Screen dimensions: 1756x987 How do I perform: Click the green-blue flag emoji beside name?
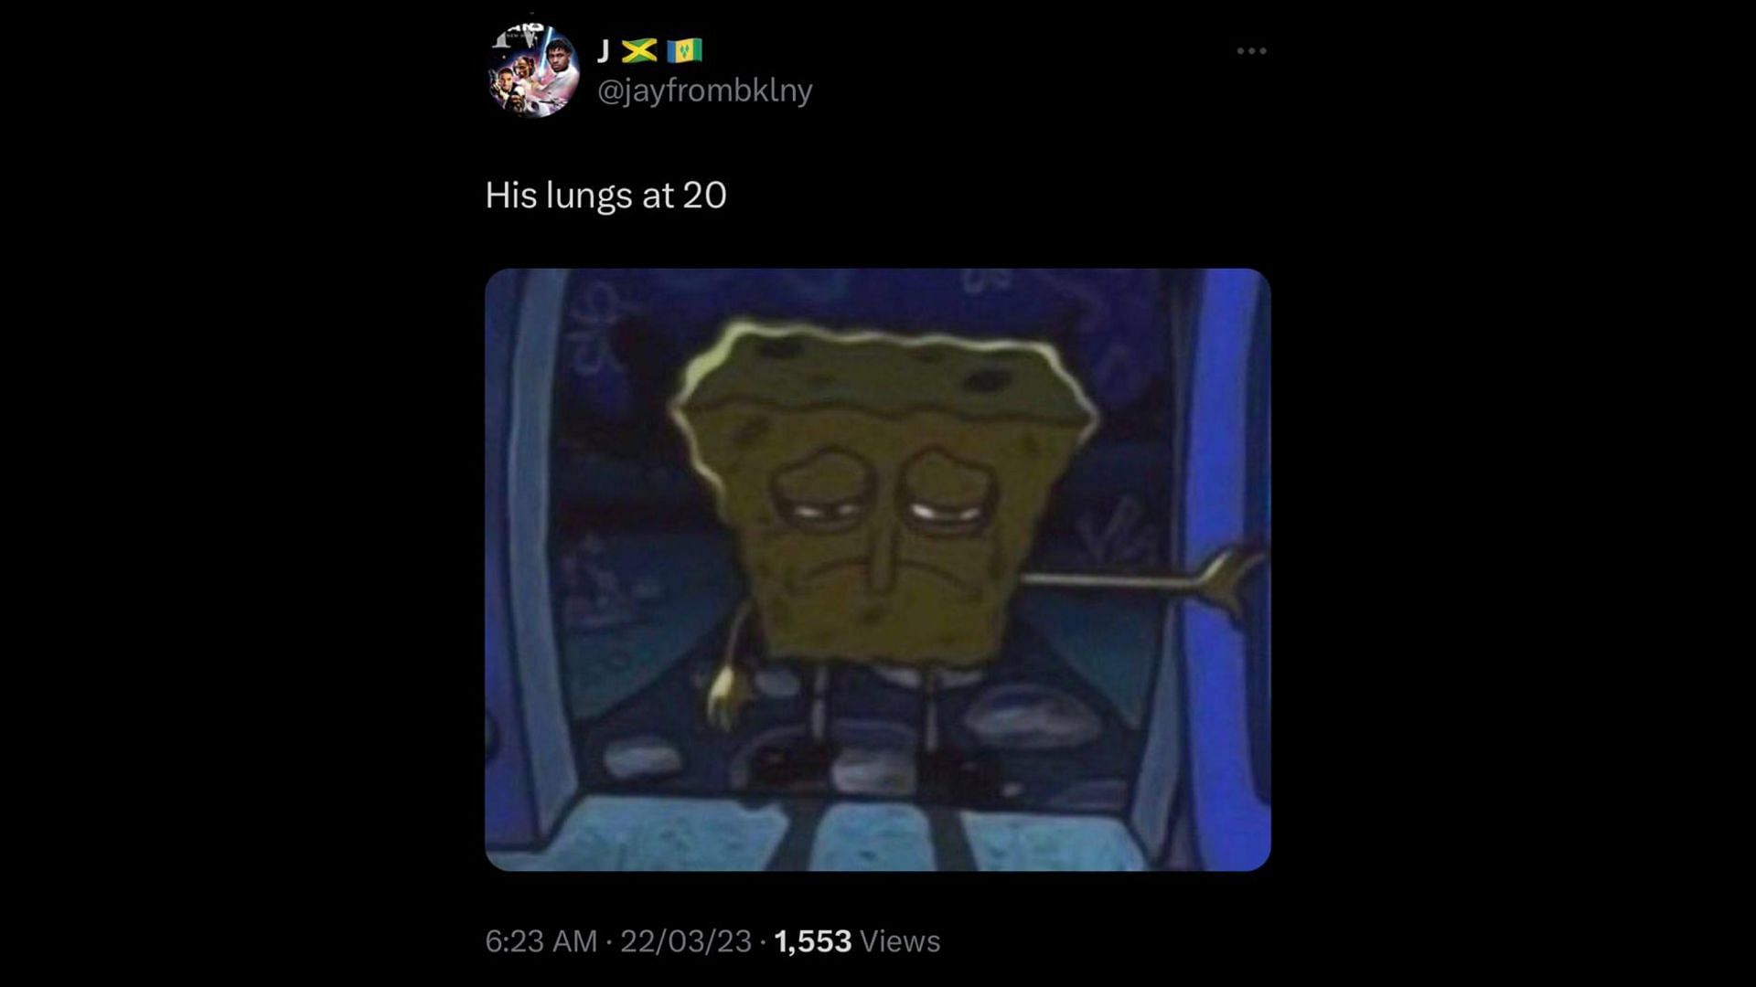684,50
